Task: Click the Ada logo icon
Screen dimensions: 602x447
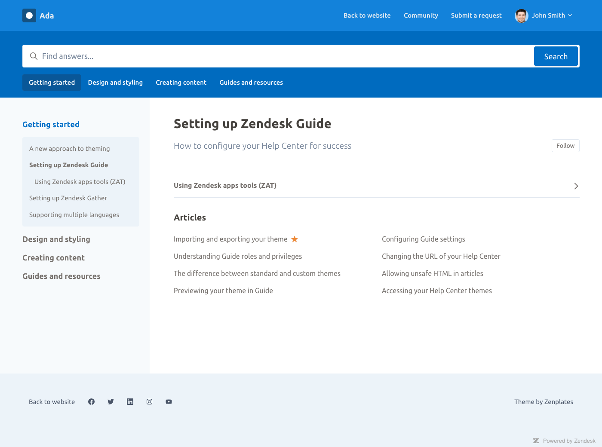Action: 29,15
